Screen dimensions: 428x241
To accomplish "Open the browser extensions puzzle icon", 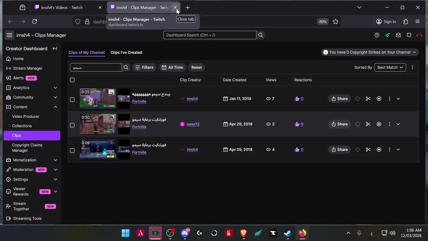I will [406, 21].
